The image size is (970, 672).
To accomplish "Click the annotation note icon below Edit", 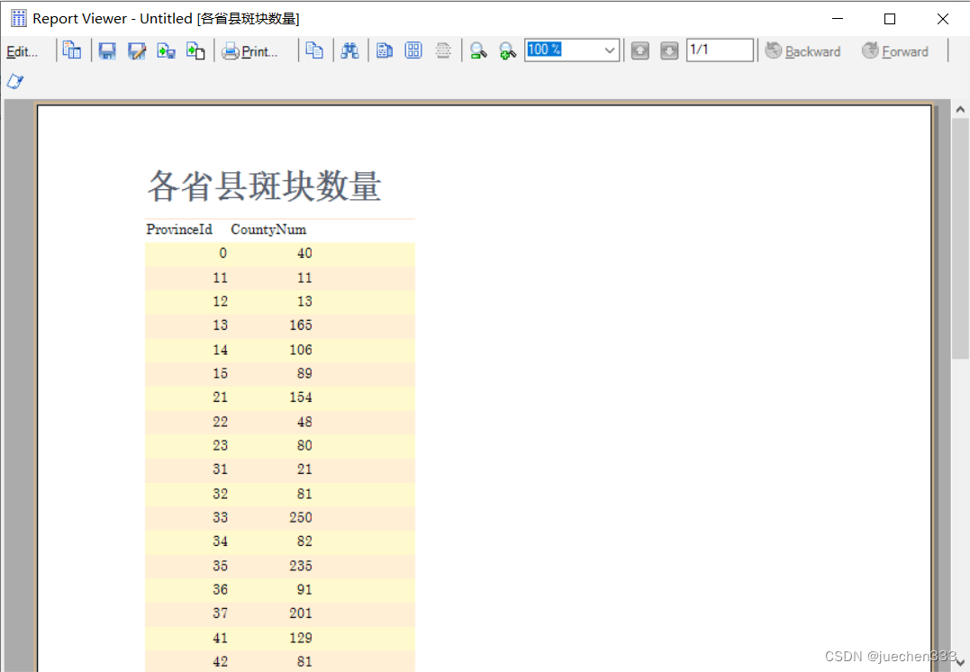I will 14,81.
